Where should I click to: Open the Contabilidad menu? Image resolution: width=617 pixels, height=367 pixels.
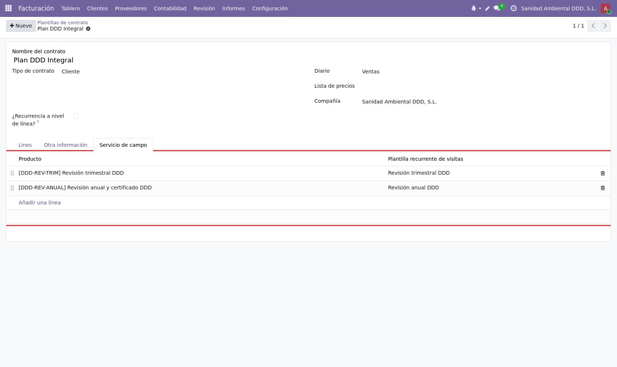click(x=170, y=8)
